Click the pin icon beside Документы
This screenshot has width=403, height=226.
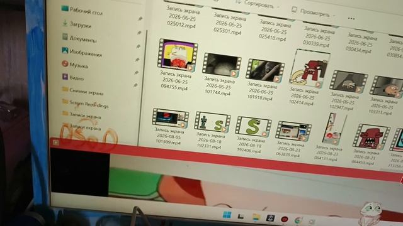pos(139,46)
